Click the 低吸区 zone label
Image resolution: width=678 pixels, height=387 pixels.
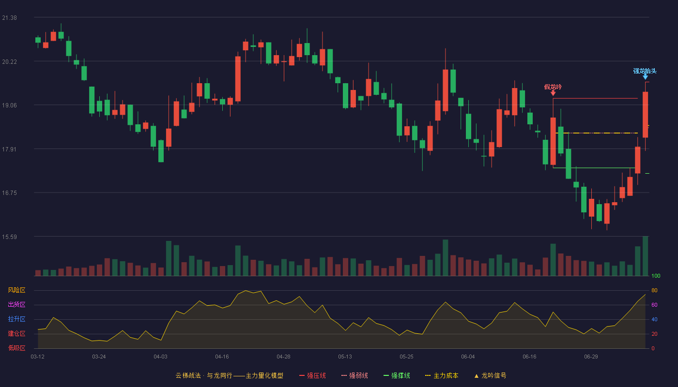pyautogui.click(x=16, y=347)
